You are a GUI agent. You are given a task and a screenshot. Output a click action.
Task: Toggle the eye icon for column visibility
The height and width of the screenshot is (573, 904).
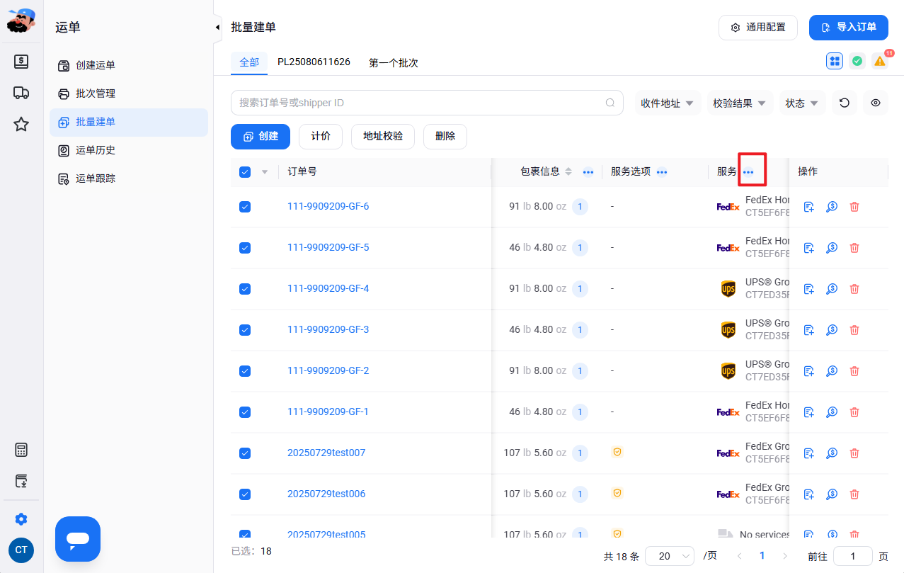[876, 103]
